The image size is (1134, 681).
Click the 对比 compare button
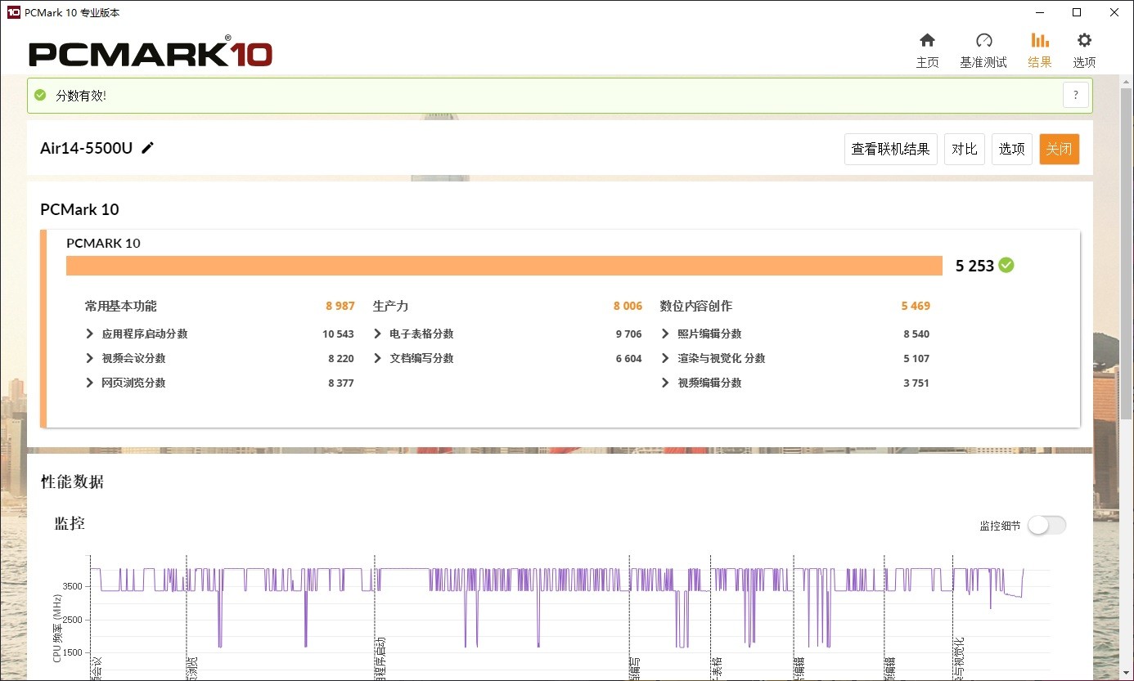tap(965, 149)
